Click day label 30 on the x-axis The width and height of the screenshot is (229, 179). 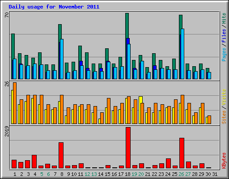[x=208, y=174]
